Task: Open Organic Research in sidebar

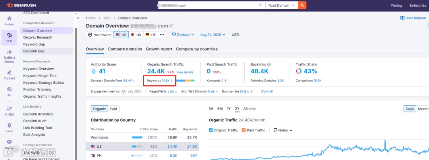Action: click(38, 37)
